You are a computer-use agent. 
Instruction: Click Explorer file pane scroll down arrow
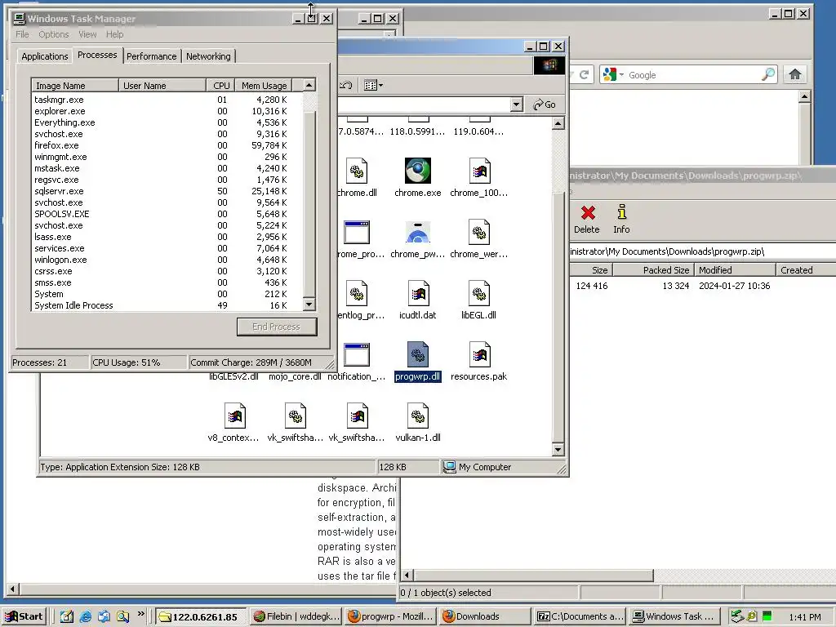(x=558, y=450)
